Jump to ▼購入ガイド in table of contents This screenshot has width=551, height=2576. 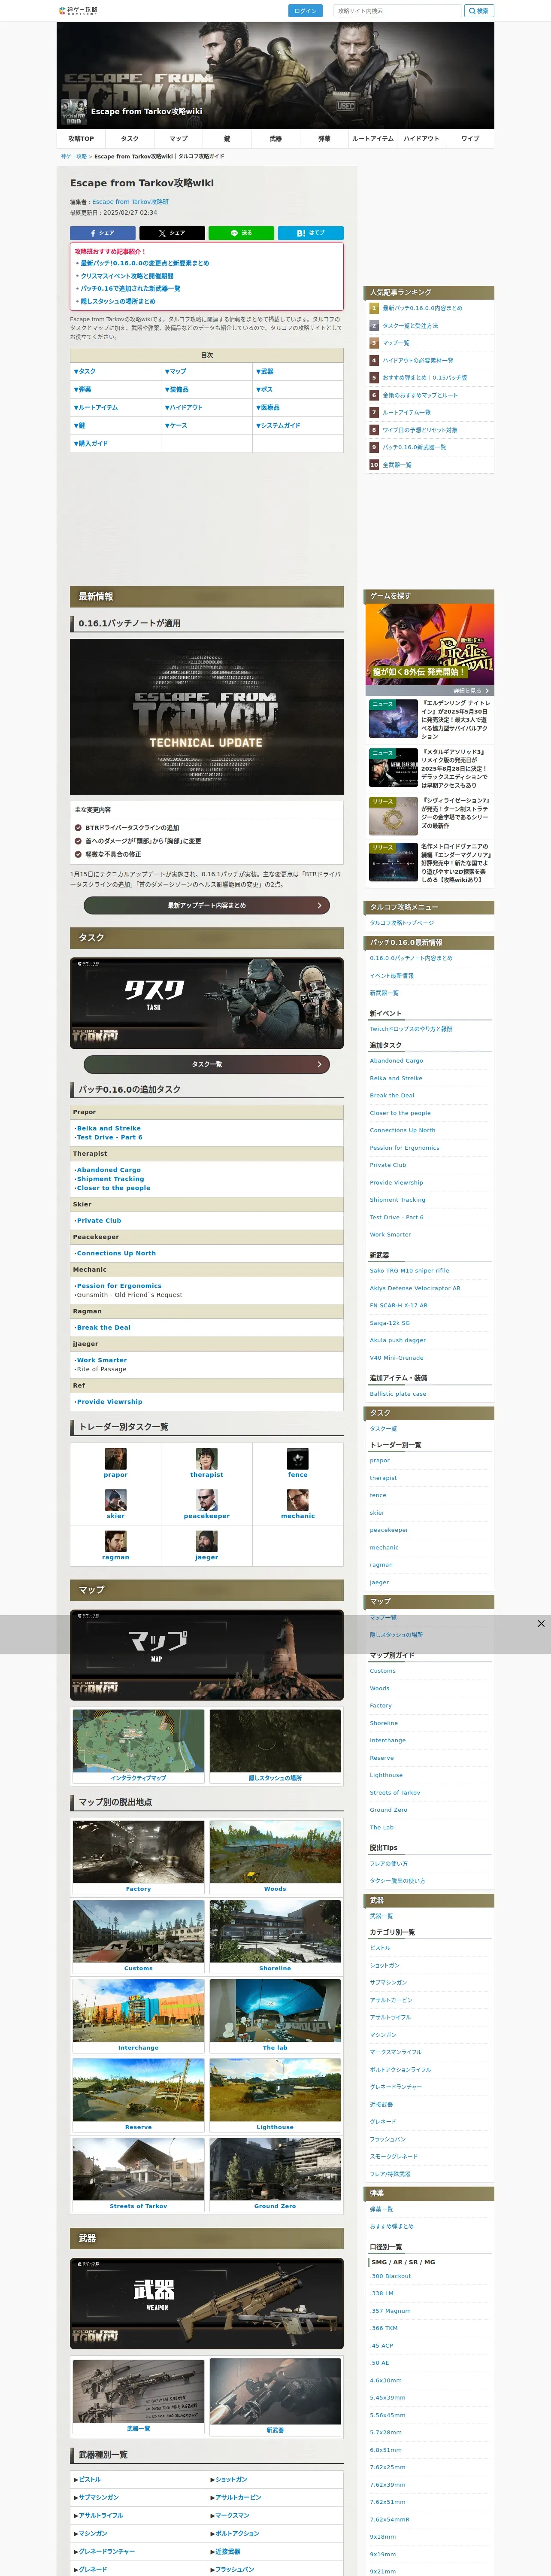point(91,443)
